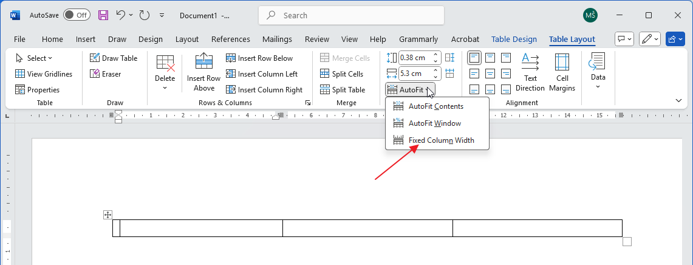Select Align Center Right icon

tap(505, 74)
